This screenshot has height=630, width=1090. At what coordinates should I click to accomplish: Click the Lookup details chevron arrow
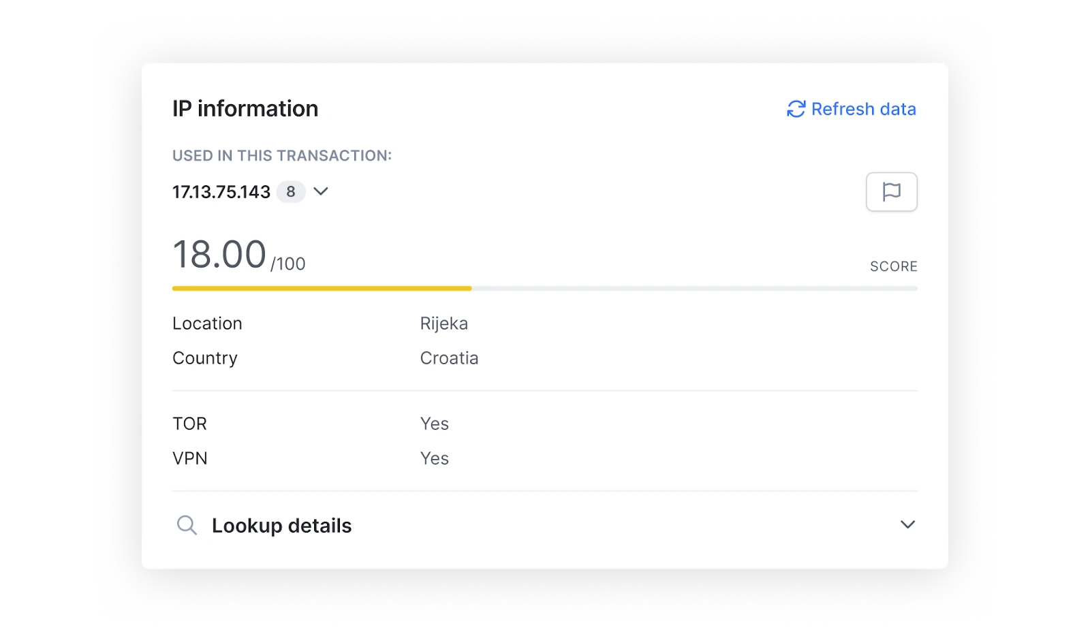907,524
